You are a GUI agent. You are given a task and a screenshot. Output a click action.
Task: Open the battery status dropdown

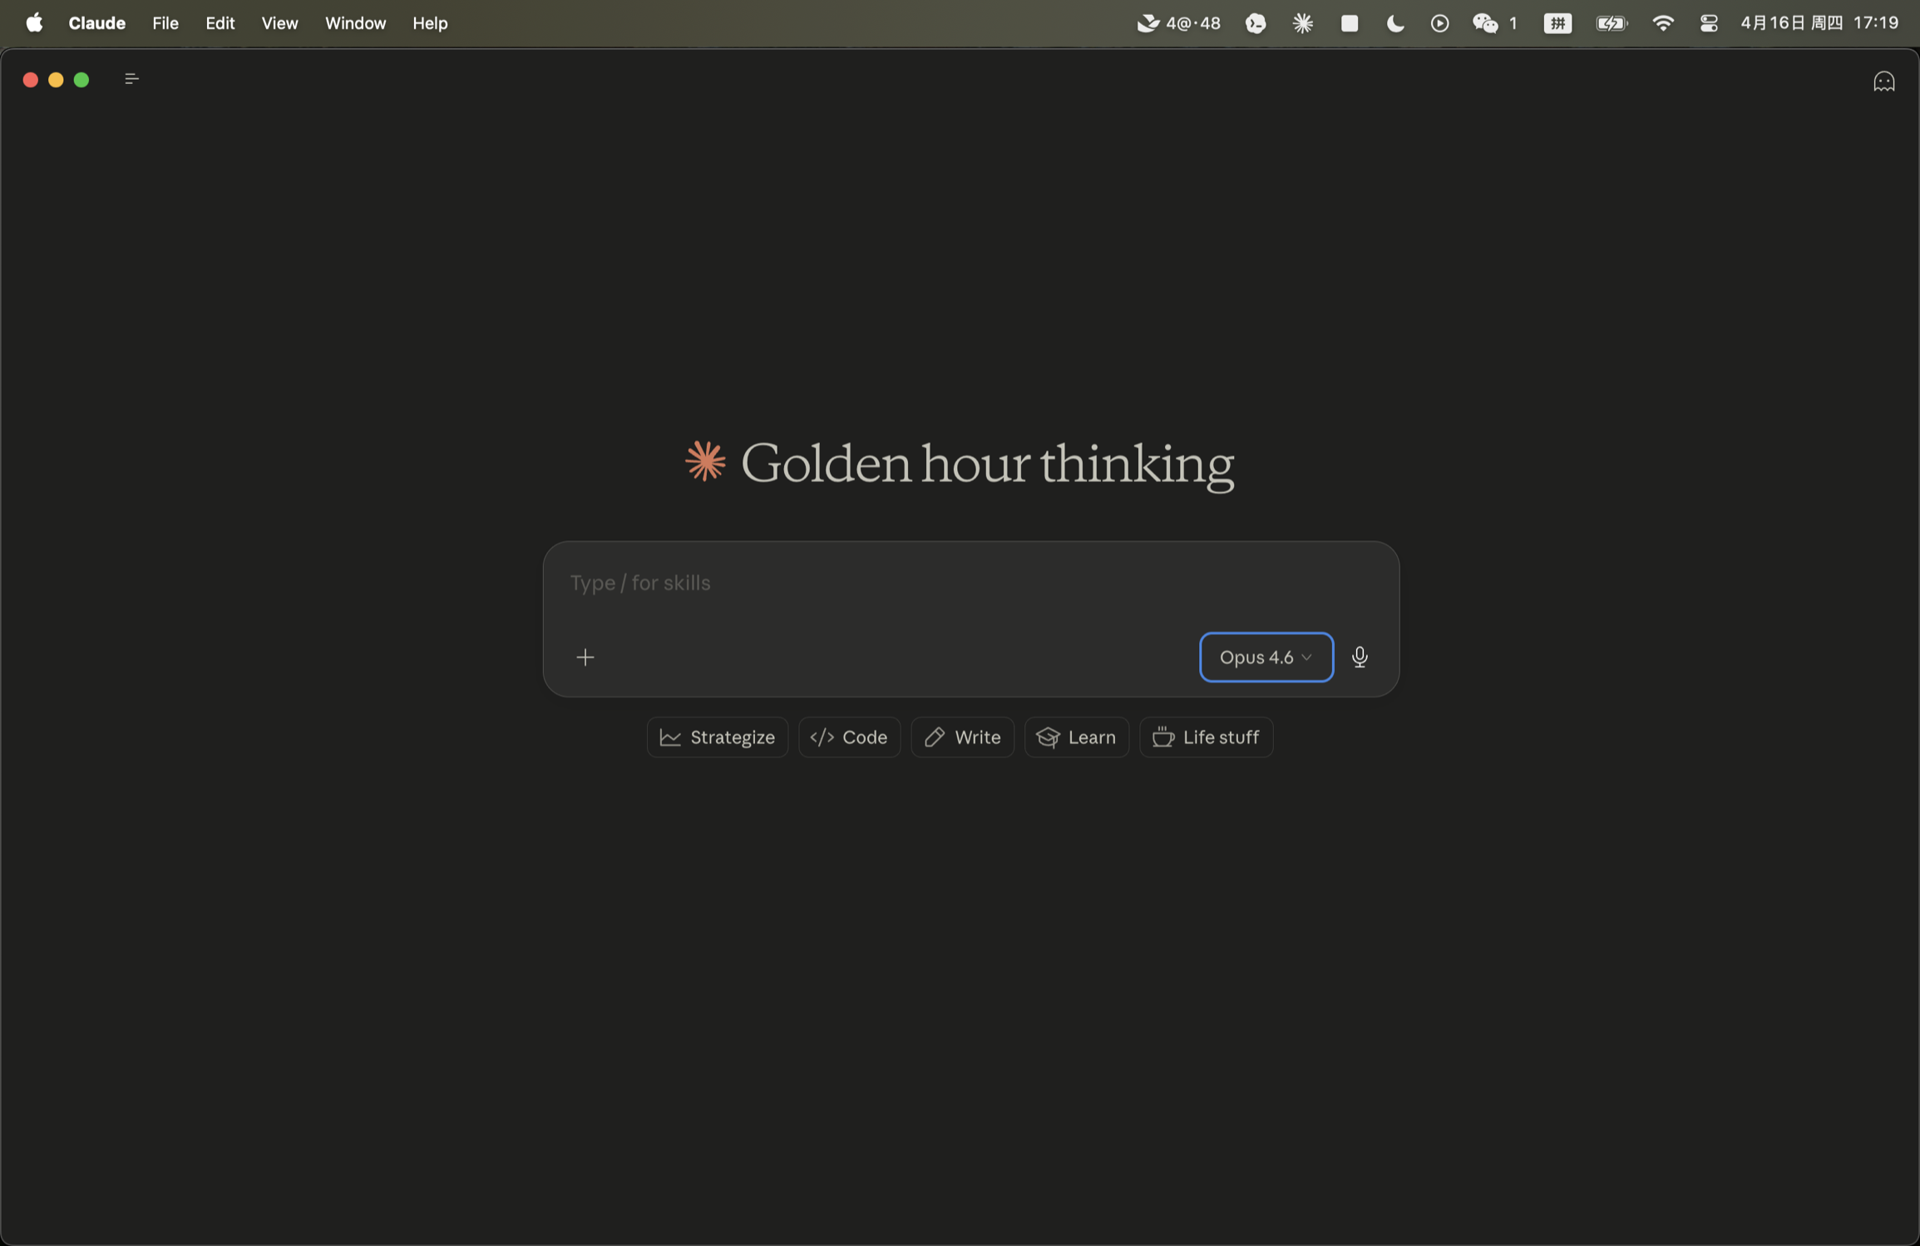coord(1611,23)
